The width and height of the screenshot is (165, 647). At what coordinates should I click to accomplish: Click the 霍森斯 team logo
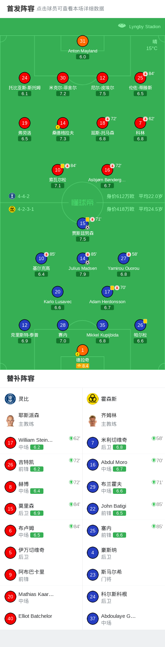(93, 399)
